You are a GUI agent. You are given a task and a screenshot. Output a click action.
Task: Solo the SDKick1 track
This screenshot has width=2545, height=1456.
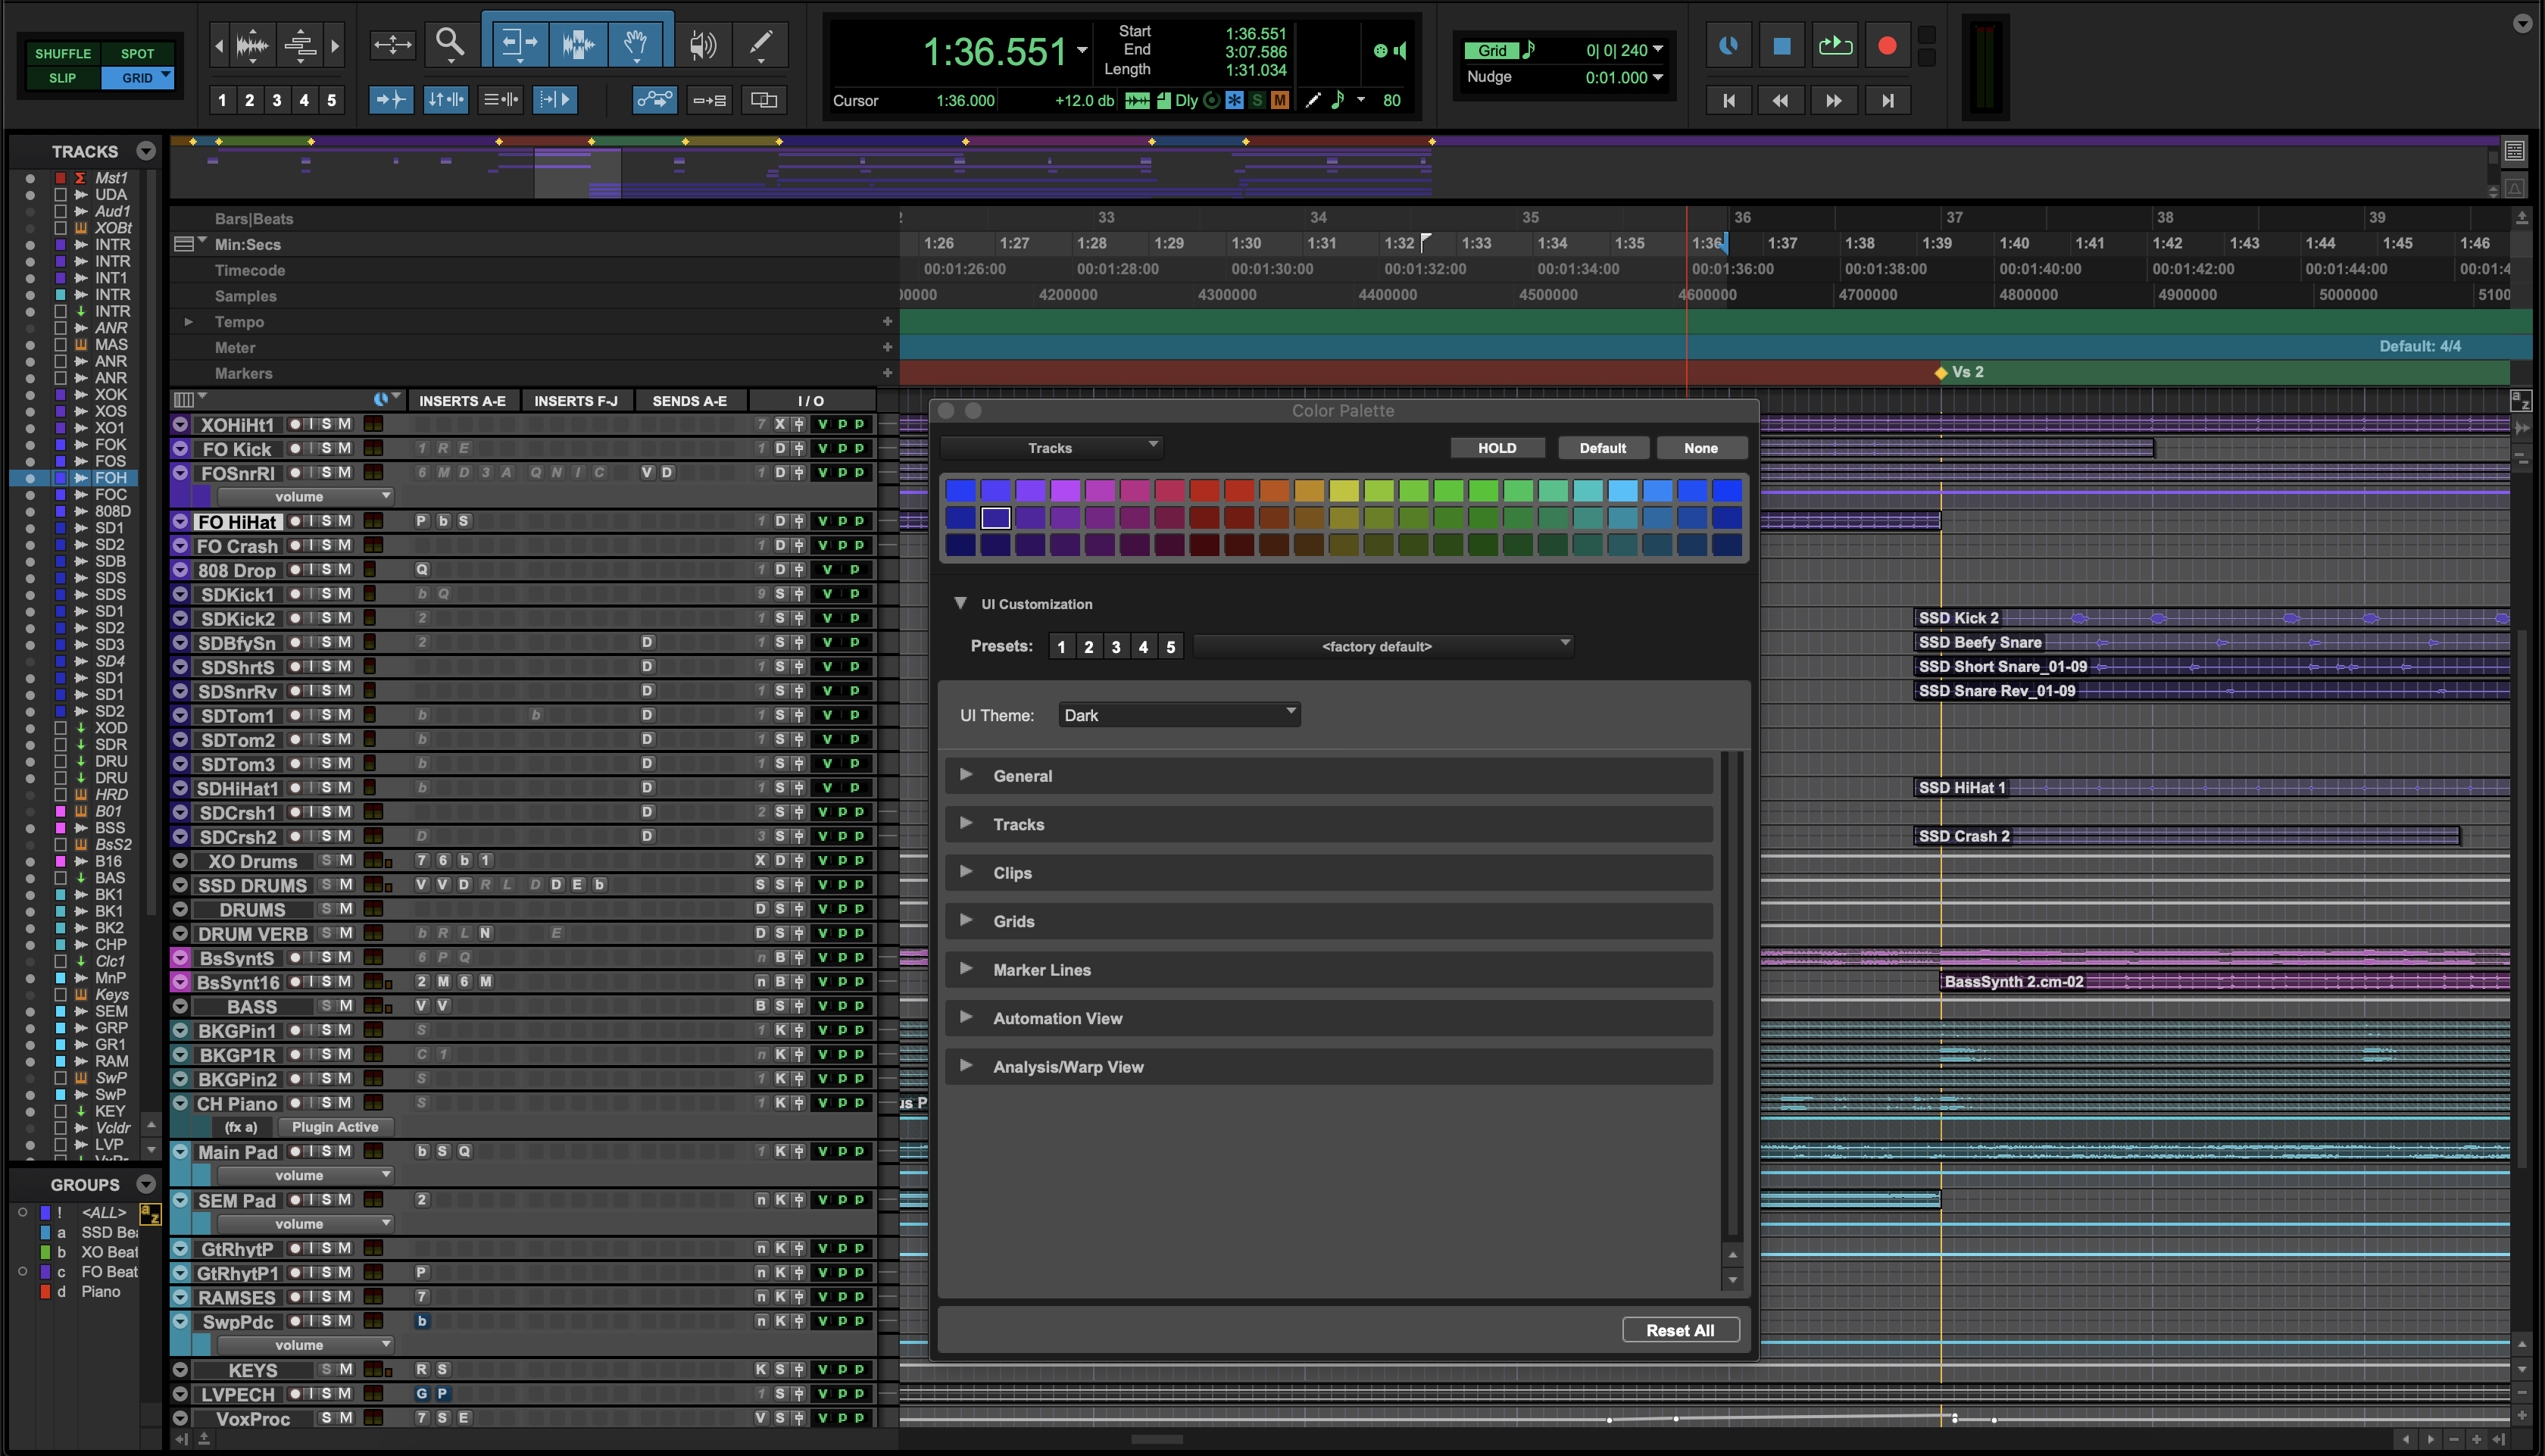coord(327,594)
